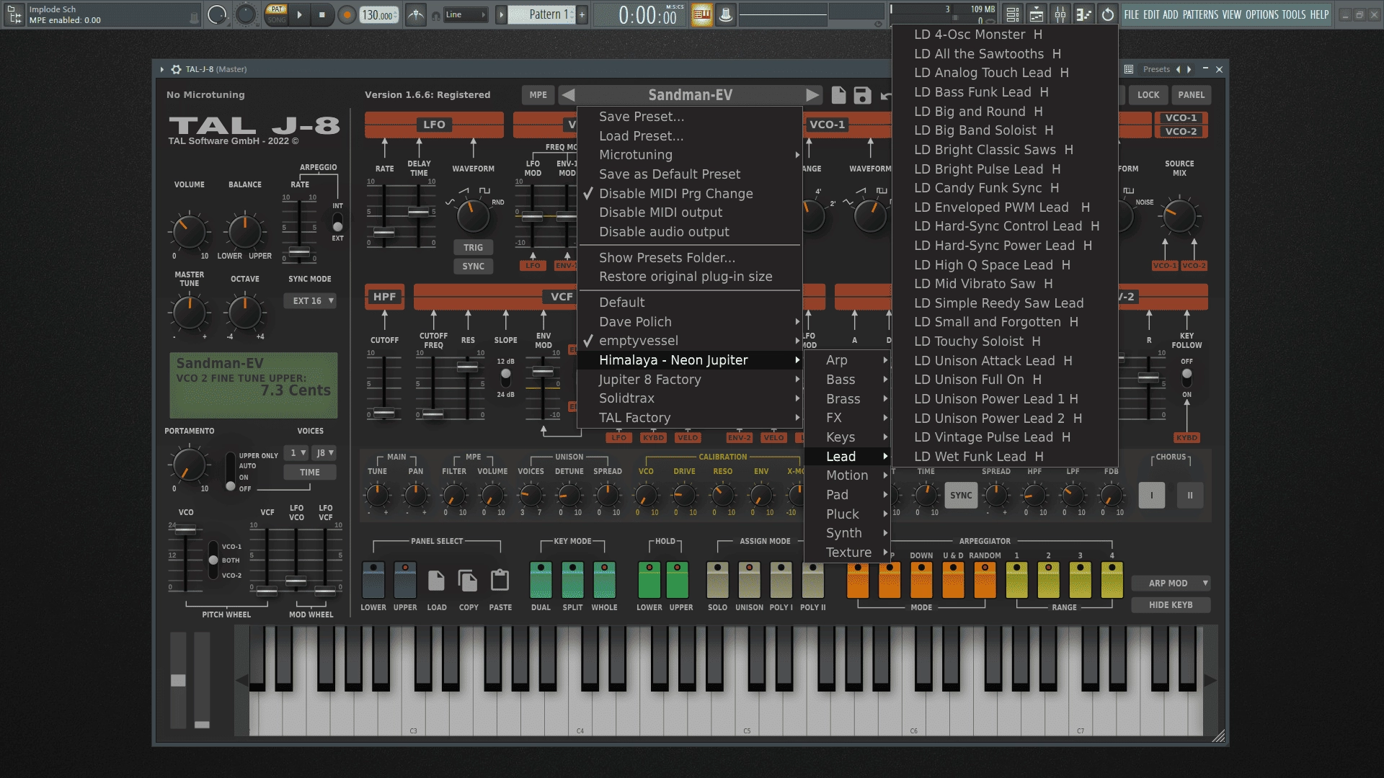The image size is (1384, 778).
Task: Toggle Chorus I button
Action: click(x=1151, y=496)
